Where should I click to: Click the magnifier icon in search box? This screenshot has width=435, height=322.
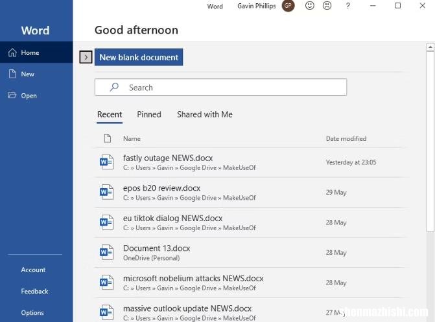pos(114,87)
